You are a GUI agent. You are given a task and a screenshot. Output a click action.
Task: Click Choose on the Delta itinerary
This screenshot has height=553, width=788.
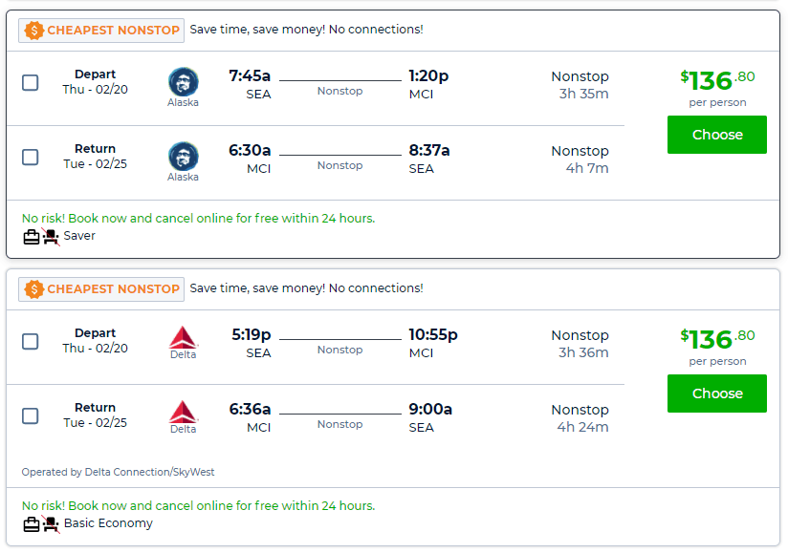[x=716, y=393]
